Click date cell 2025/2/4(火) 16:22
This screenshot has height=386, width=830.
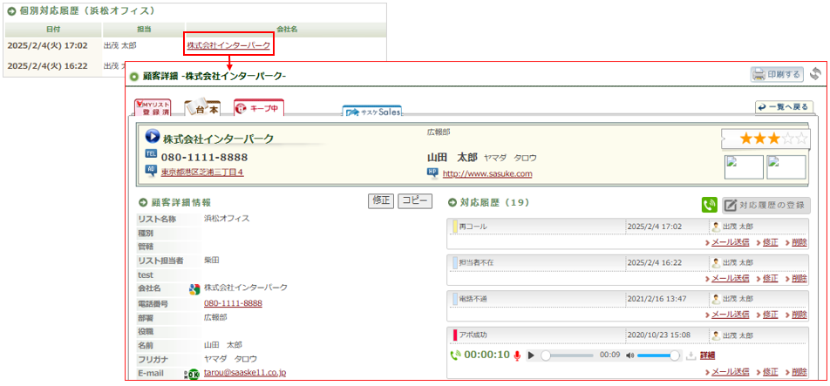click(48, 66)
